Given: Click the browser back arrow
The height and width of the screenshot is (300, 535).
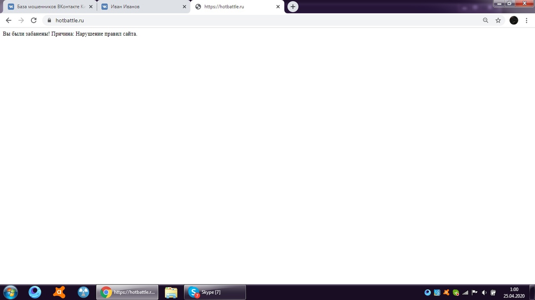Looking at the screenshot, I should (x=8, y=20).
